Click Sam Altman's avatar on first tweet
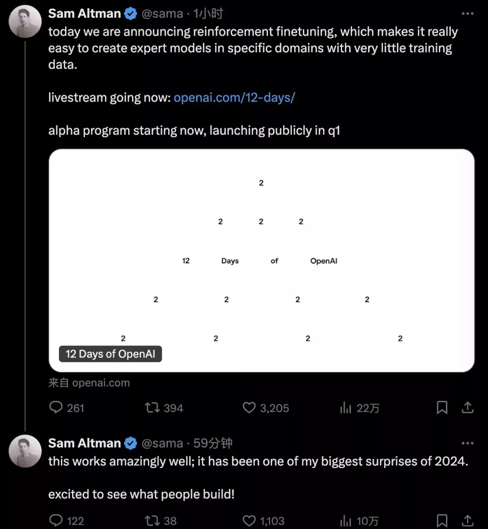The width and height of the screenshot is (488, 529). 25,21
